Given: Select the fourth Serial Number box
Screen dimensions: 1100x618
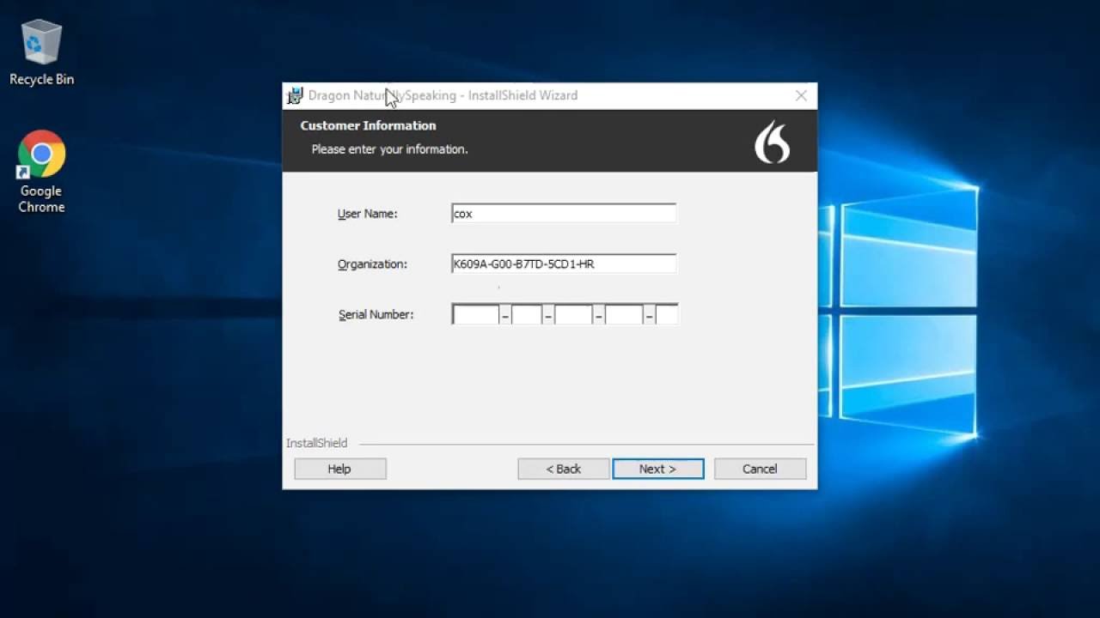Looking at the screenshot, I should coord(623,314).
